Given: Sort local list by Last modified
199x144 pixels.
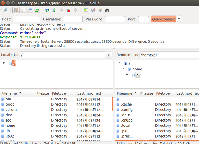Looking at the screenshot, I should 91,93.
